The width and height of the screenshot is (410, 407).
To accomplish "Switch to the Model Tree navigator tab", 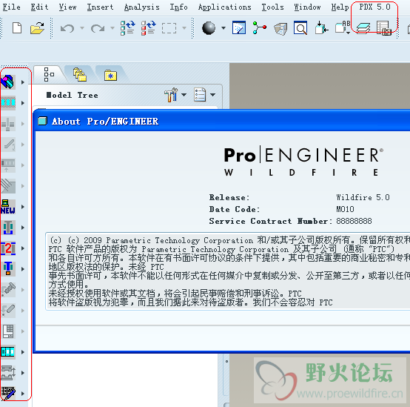I will coord(49,74).
